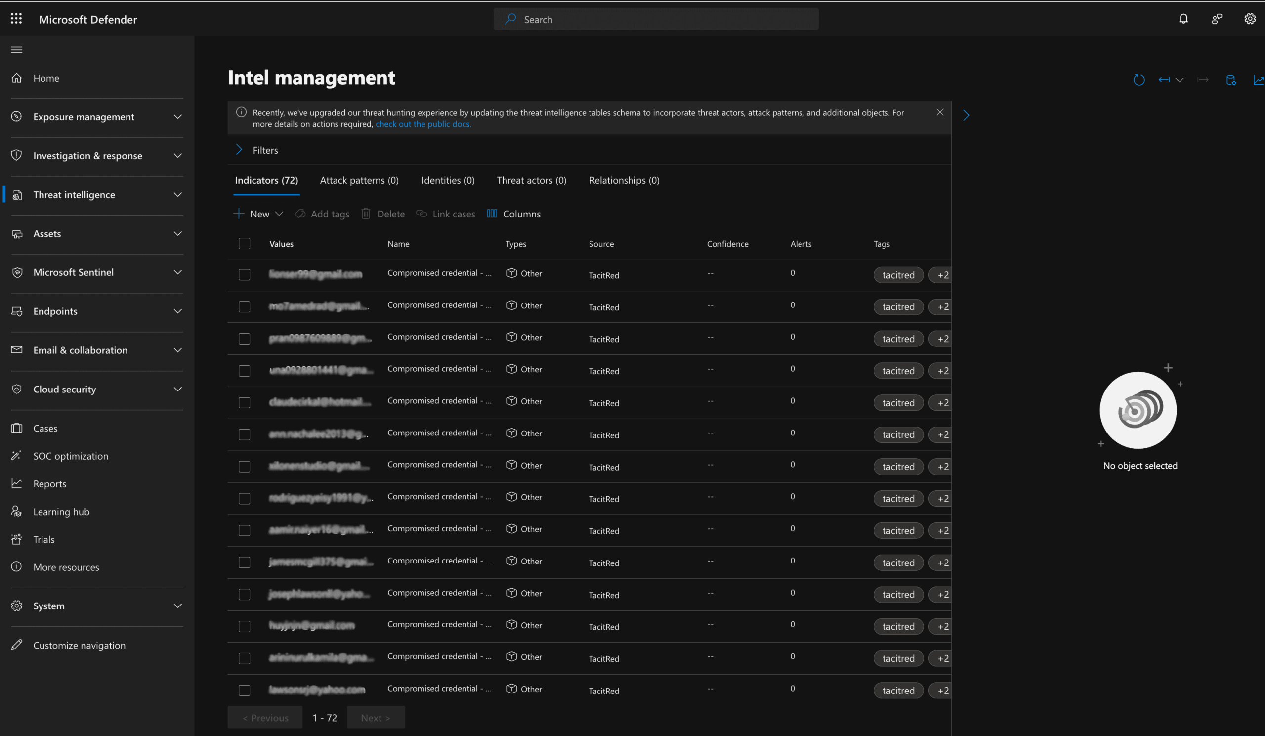Focus the Search input field
The image size is (1265, 736).
tap(663, 20)
